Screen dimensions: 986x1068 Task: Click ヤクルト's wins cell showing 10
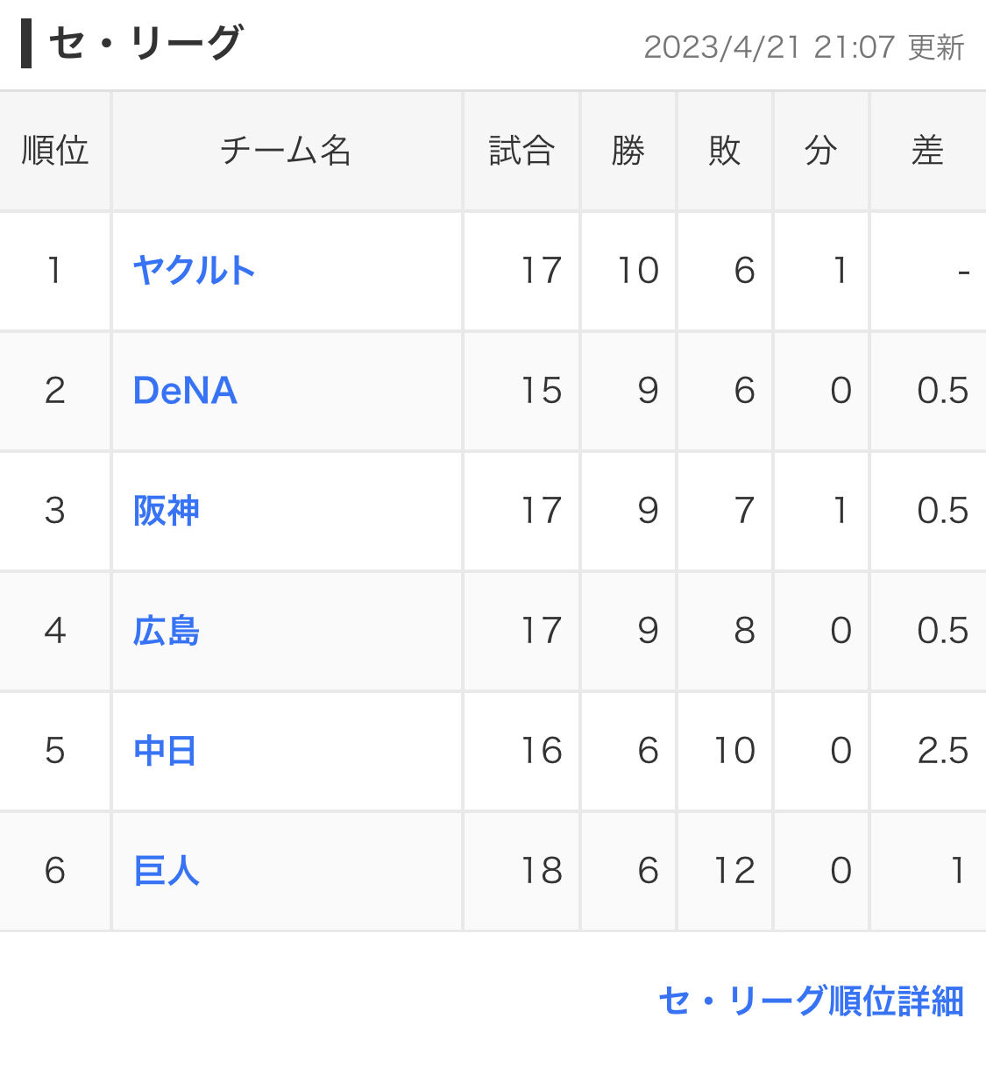point(638,271)
